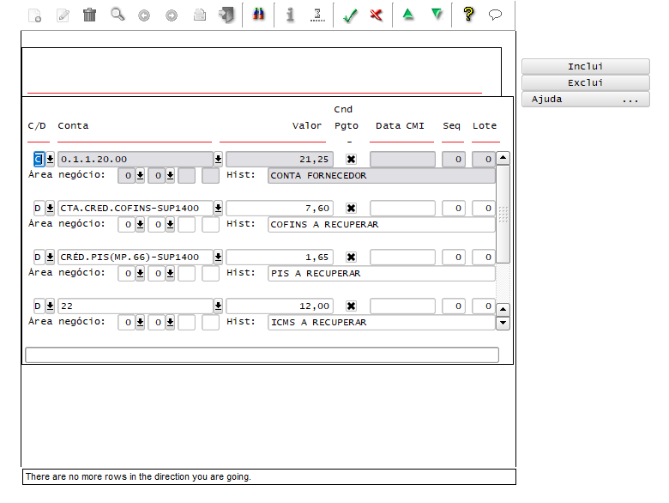The height and width of the screenshot is (503, 669).
Task: Click the speech bubble icon
Action: coord(495,15)
